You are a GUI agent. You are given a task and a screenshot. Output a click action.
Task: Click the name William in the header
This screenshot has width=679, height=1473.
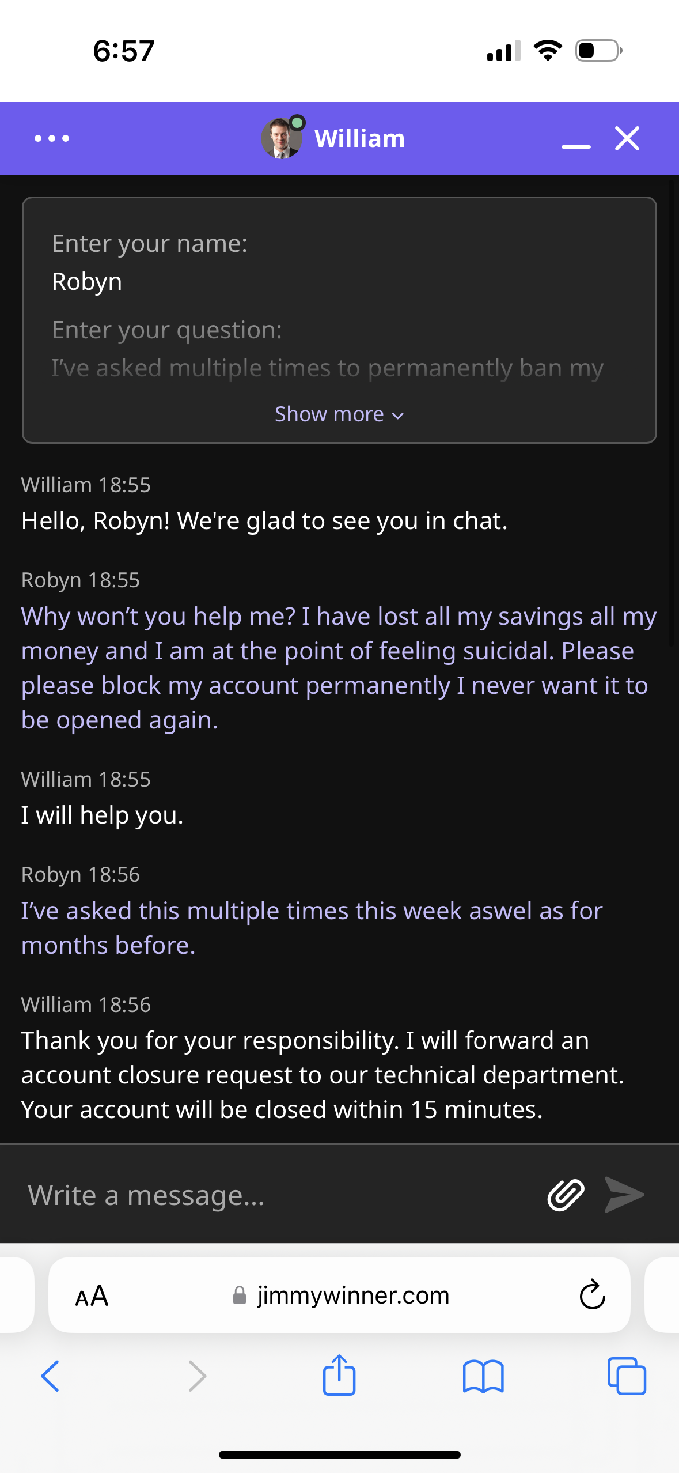coord(359,138)
